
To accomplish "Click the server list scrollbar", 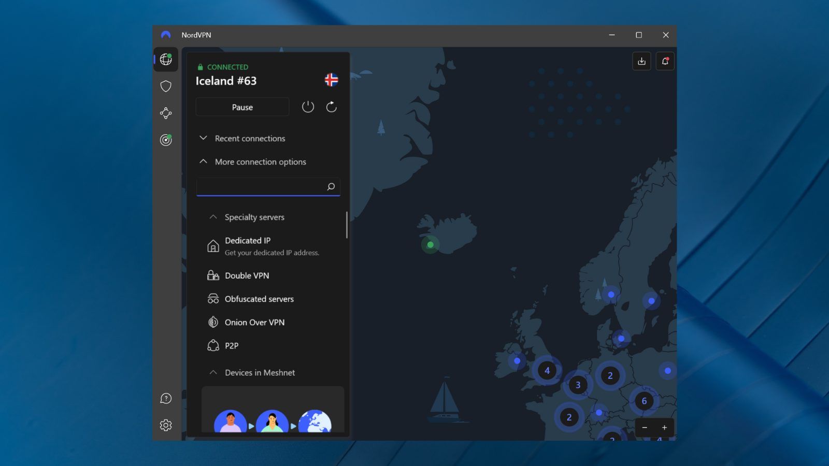I will click(x=347, y=225).
